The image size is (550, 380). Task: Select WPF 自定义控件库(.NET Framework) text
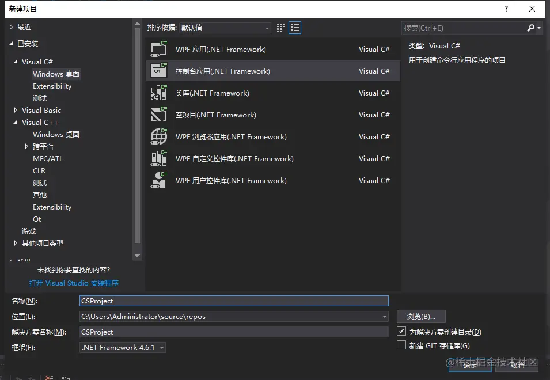tap(234, 159)
